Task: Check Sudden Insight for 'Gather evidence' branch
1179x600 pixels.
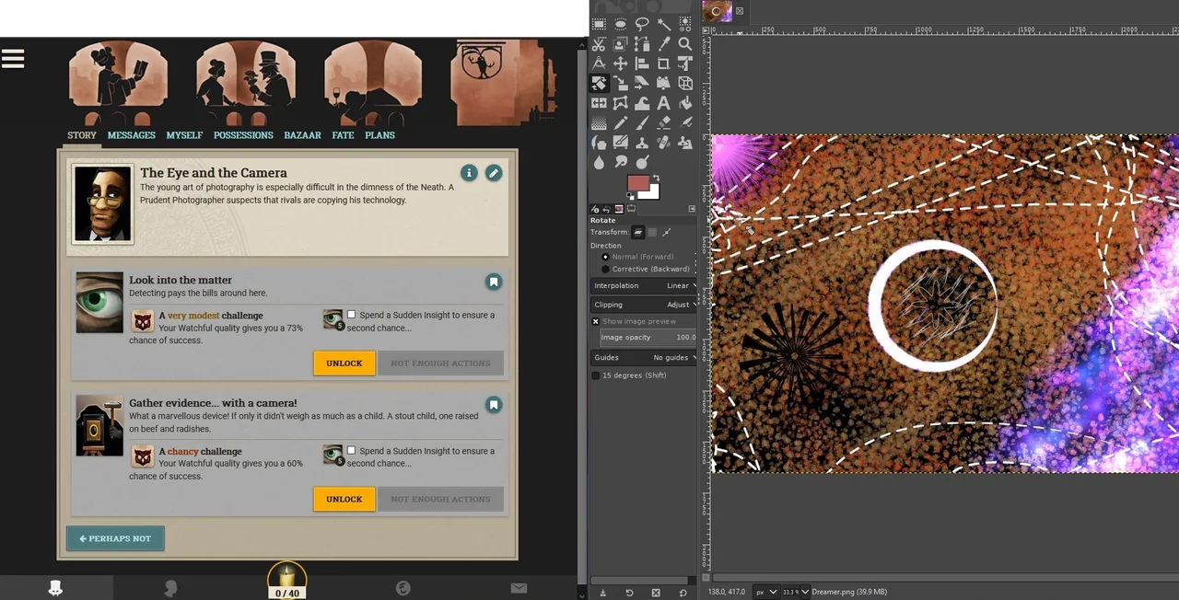Action: 351,451
